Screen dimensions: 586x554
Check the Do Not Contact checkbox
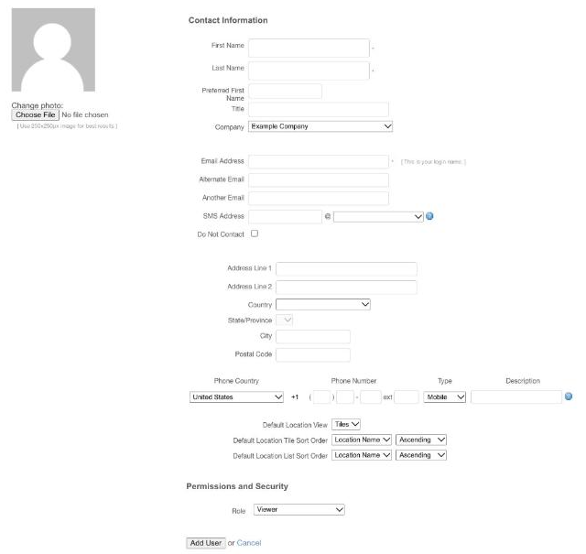tap(255, 234)
